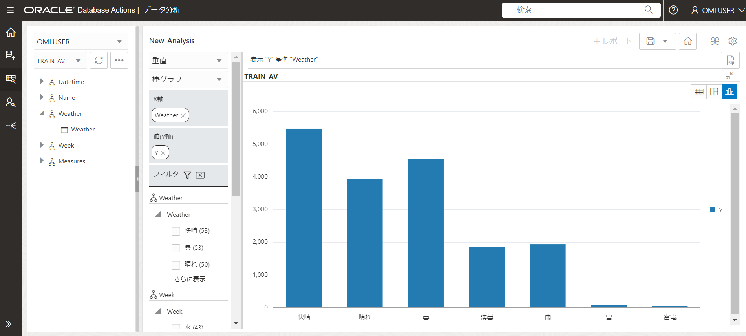Click the save report icon
The height and width of the screenshot is (336, 746).
tap(650, 41)
